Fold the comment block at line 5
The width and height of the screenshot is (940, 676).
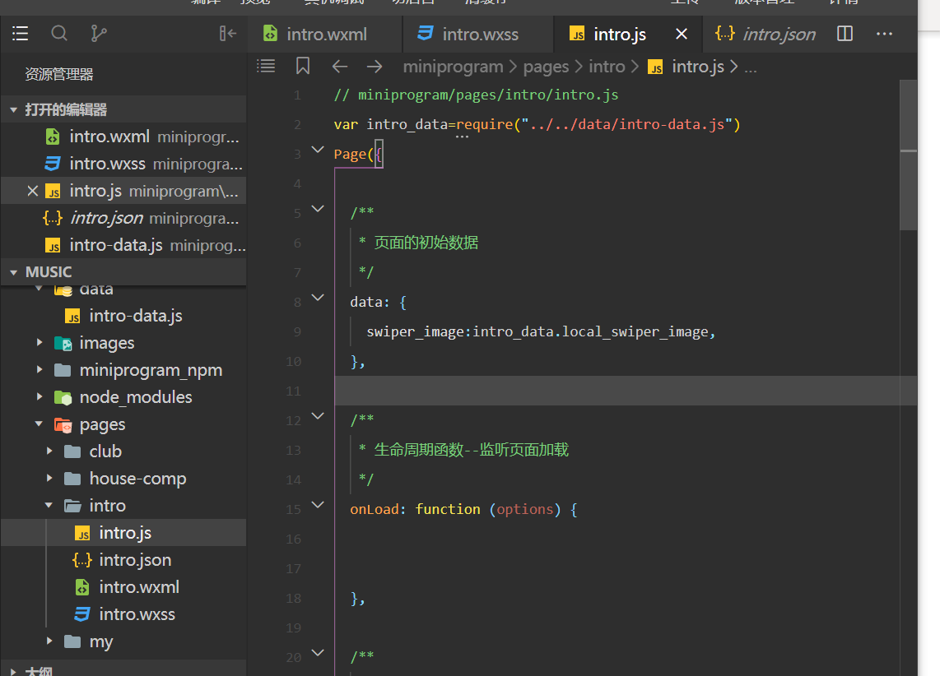(x=318, y=209)
